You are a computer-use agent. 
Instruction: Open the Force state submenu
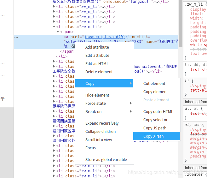coord(104,103)
